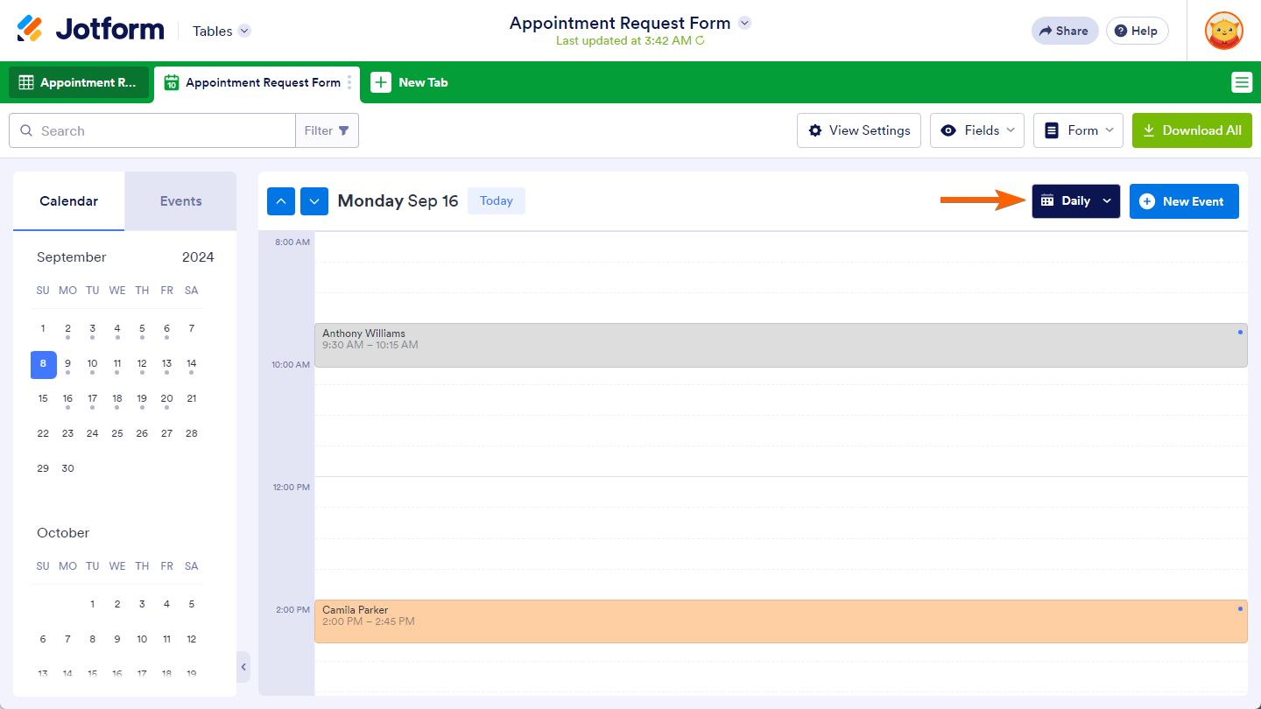Jump to Today in the calendar
Screen dimensions: 1261x709
pyautogui.click(x=496, y=201)
